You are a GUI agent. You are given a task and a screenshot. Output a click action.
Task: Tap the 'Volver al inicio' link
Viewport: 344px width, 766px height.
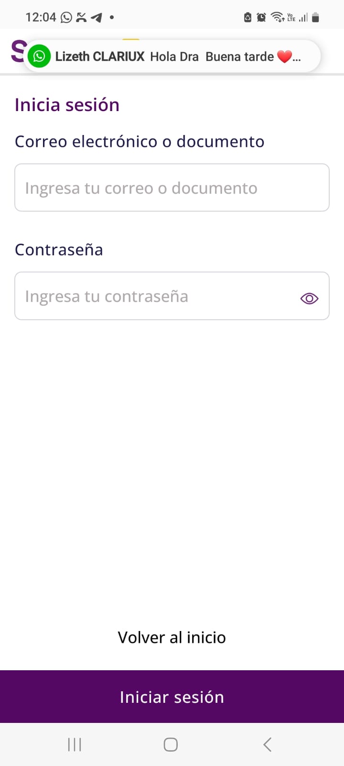pyautogui.click(x=172, y=638)
